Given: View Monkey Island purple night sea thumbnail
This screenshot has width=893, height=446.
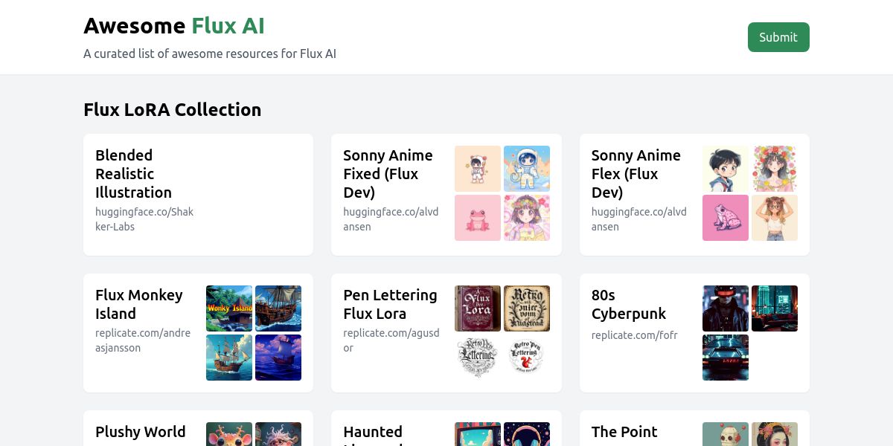Looking at the screenshot, I should 278,358.
